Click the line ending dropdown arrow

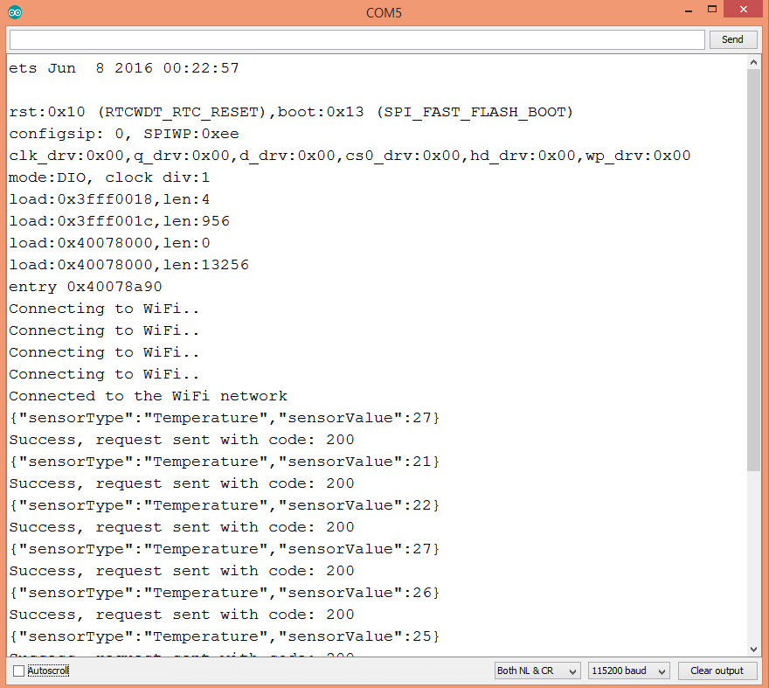pos(572,671)
